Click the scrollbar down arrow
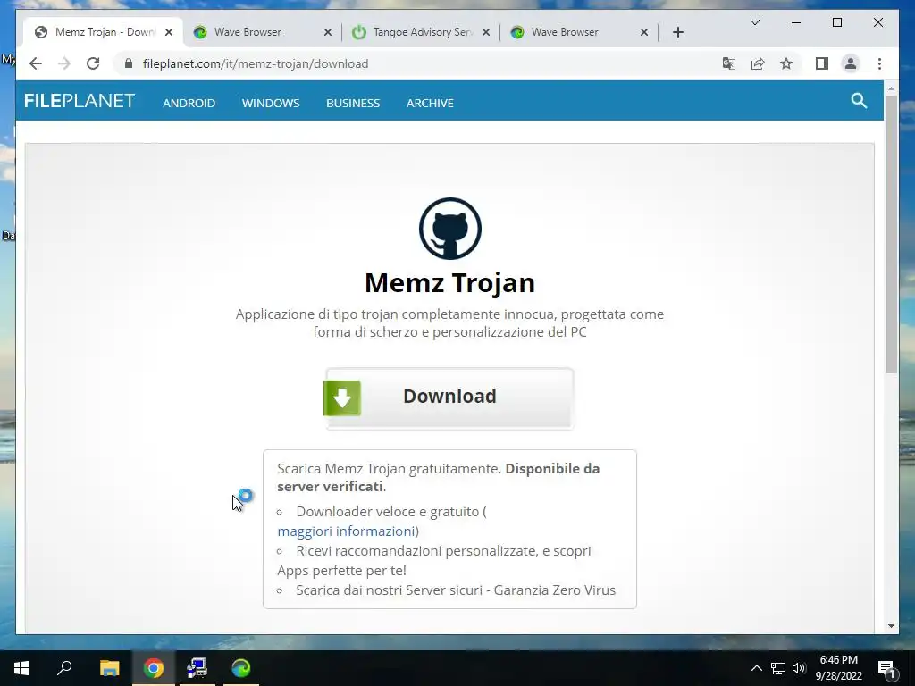The image size is (915, 686). [x=891, y=626]
